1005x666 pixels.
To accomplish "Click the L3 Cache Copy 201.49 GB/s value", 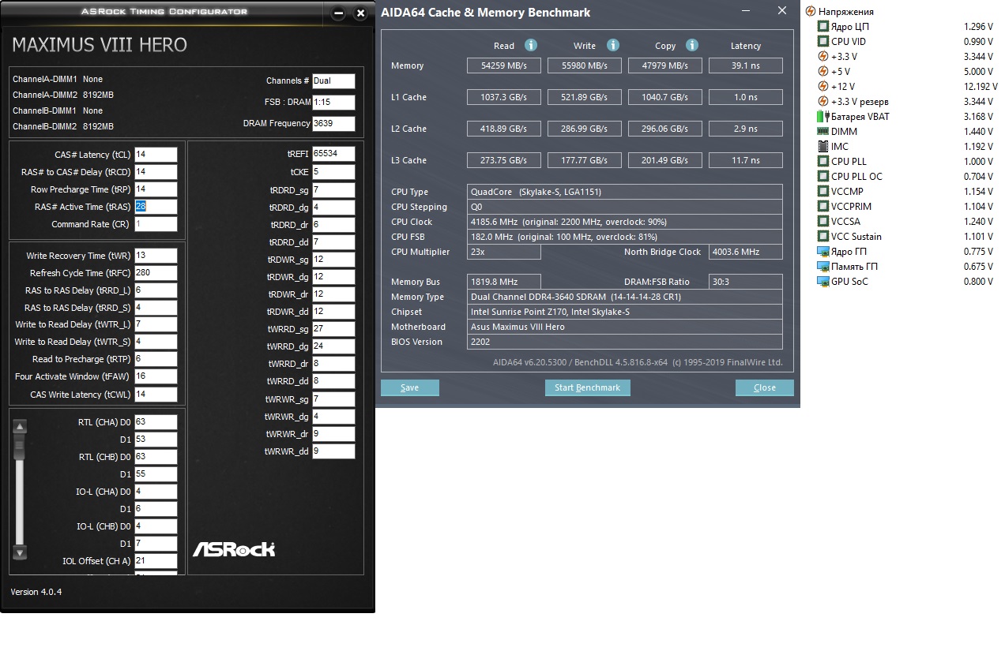I will [665, 160].
